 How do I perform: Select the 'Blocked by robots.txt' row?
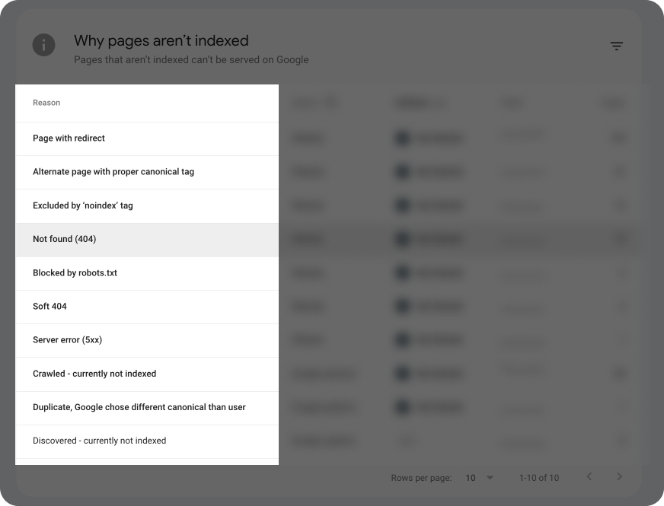point(147,273)
